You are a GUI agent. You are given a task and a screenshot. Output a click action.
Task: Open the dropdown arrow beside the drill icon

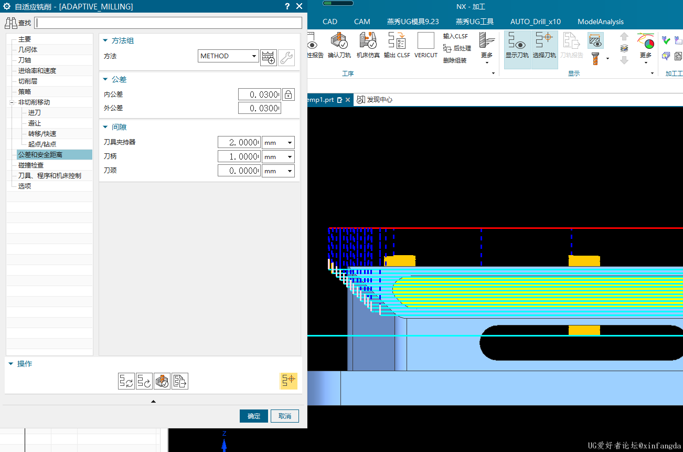click(607, 58)
